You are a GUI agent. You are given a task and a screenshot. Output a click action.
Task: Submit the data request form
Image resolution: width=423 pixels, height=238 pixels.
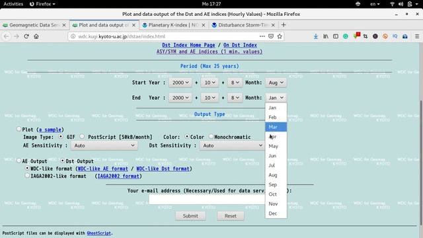[190, 216]
